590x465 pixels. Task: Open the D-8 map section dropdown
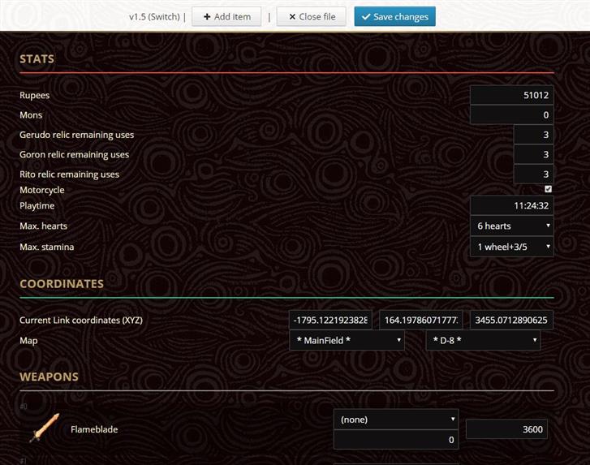tap(484, 341)
